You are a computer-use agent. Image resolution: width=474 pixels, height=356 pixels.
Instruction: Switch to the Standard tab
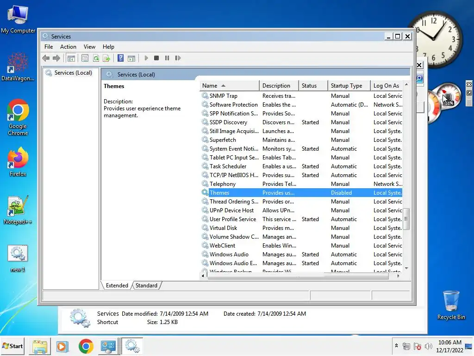point(146,286)
